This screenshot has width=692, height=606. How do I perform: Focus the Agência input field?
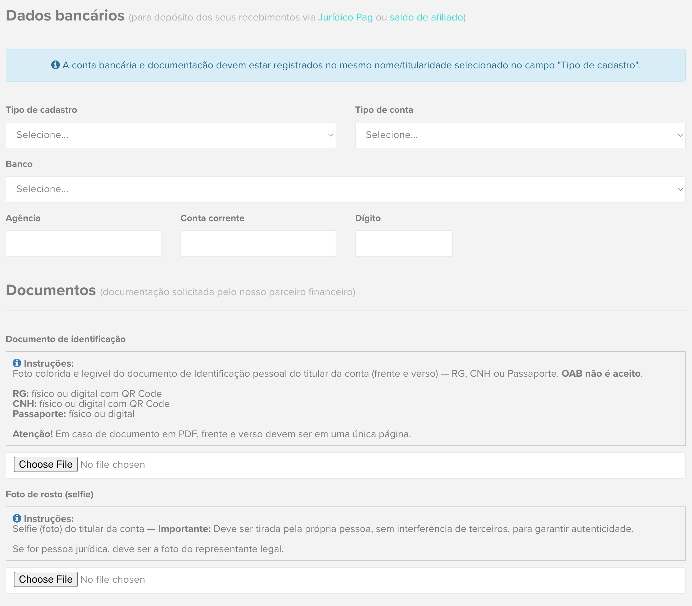point(83,243)
